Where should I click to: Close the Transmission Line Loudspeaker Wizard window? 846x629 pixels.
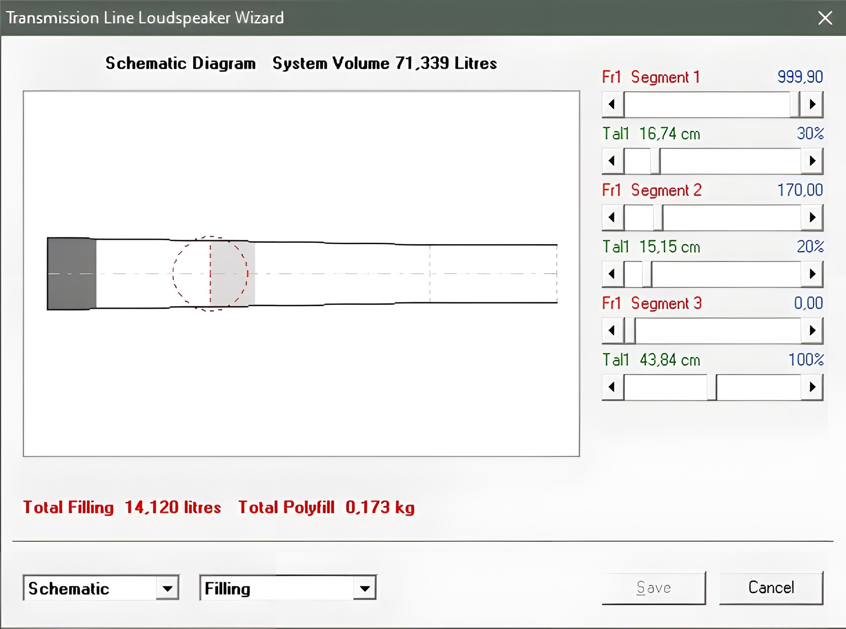click(825, 18)
